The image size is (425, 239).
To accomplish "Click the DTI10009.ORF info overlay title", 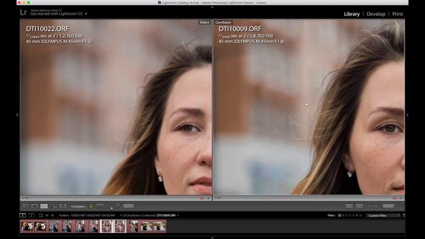I will tap(240, 29).
